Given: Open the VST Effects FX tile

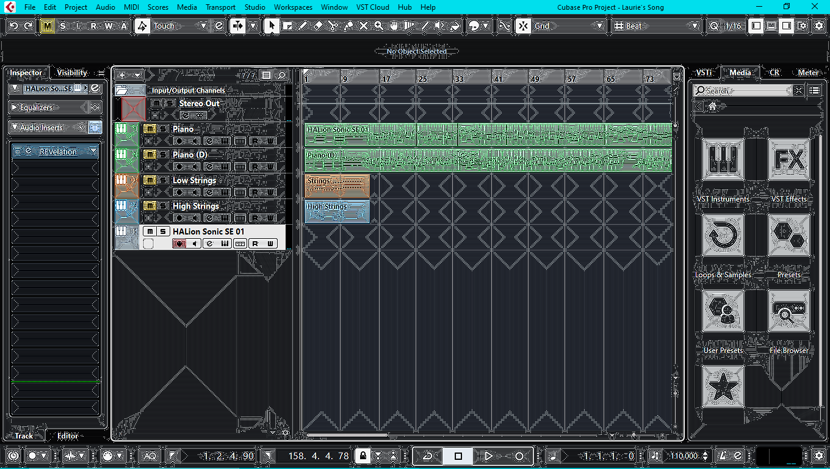Looking at the screenshot, I should 789,159.
